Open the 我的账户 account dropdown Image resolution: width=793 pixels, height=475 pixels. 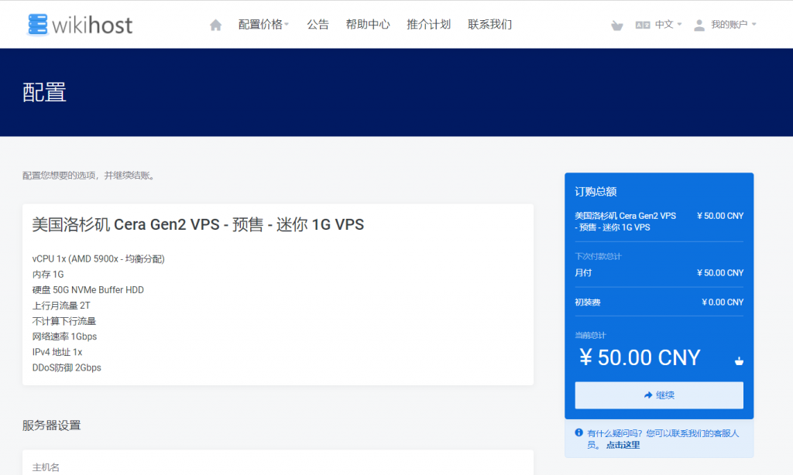(x=733, y=24)
